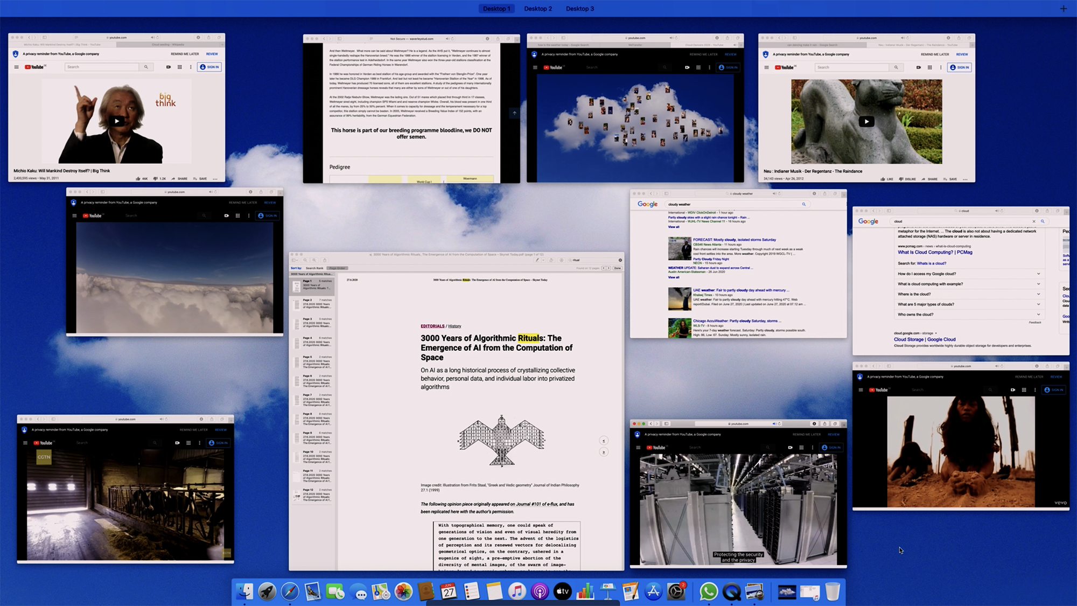This screenshot has height=606, width=1077.
Task: Open Trash from the Dock
Action: click(833, 591)
